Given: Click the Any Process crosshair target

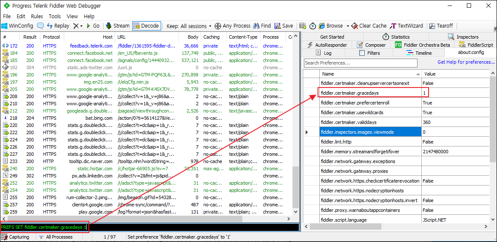Looking at the screenshot, I should [x=232, y=26].
